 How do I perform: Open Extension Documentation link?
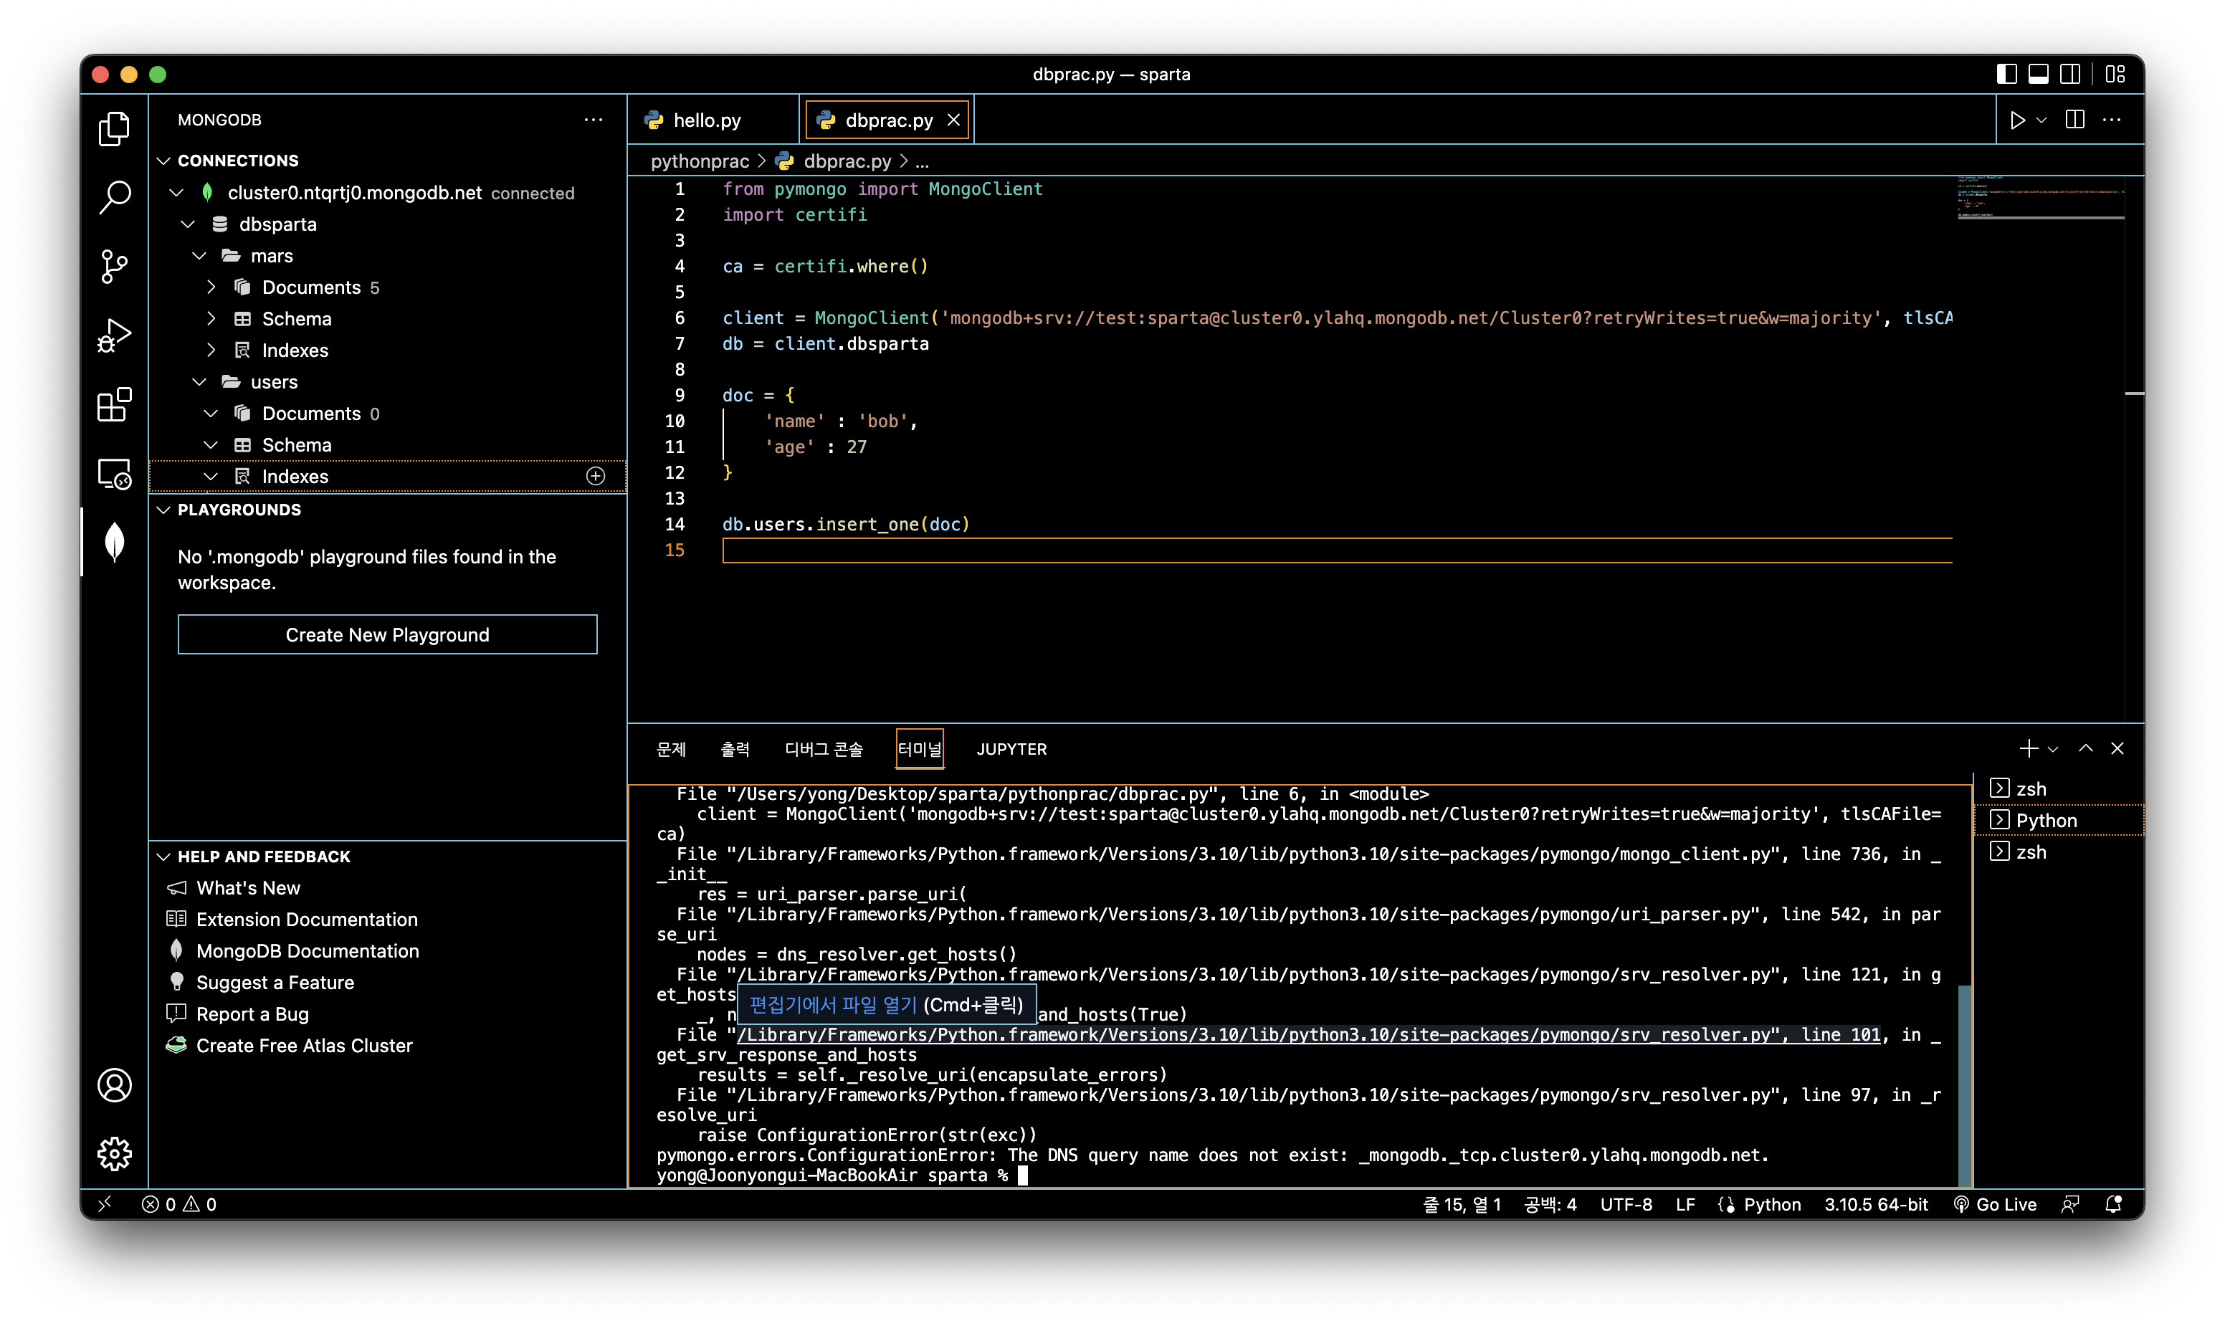pyautogui.click(x=307, y=920)
